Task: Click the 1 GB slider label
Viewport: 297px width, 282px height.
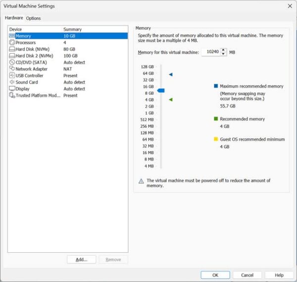Action: pyautogui.click(x=149, y=113)
